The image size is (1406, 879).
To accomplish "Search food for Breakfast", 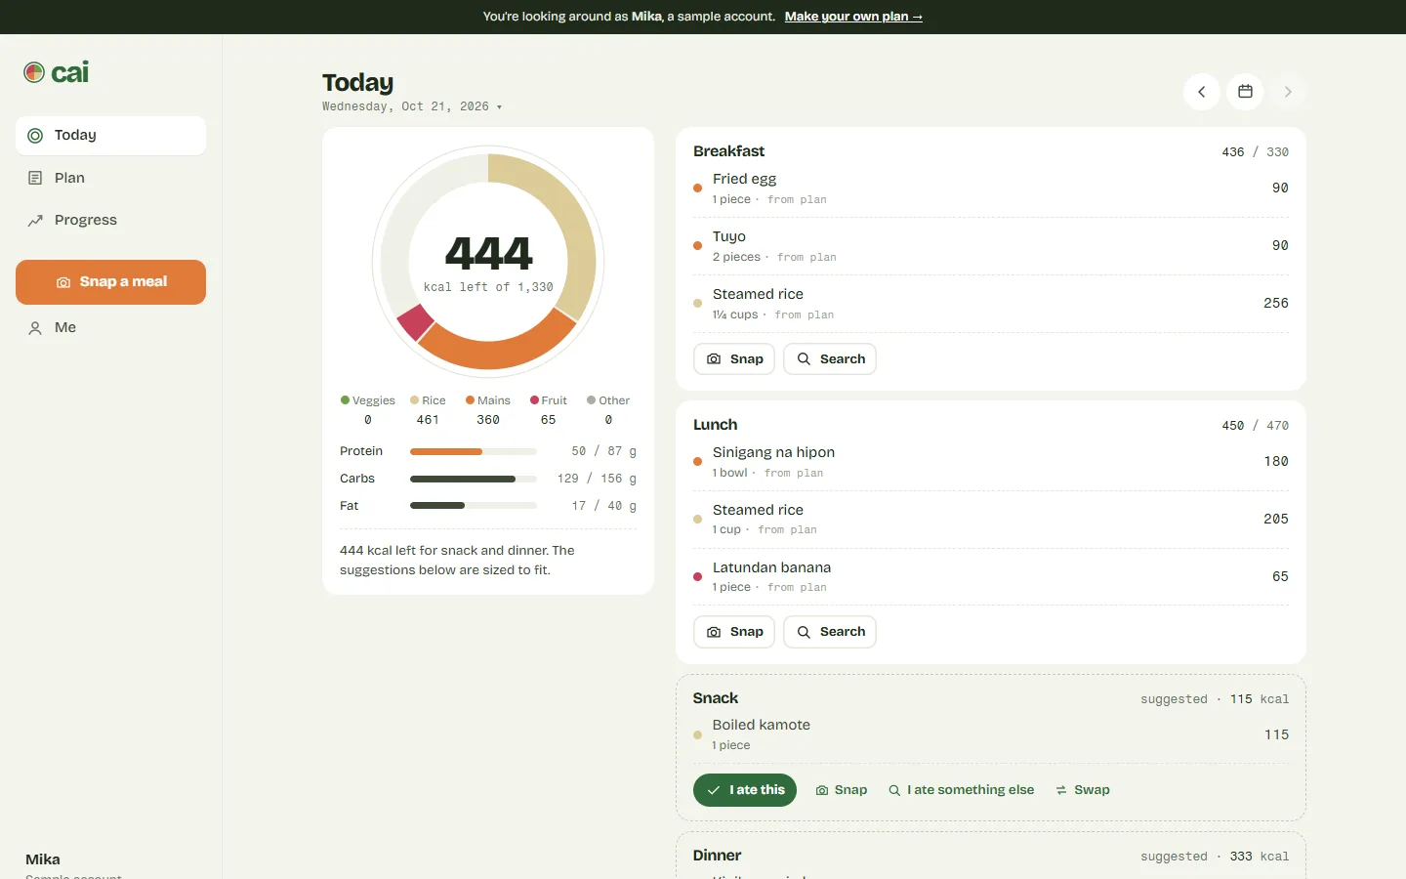I will click(x=830, y=359).
